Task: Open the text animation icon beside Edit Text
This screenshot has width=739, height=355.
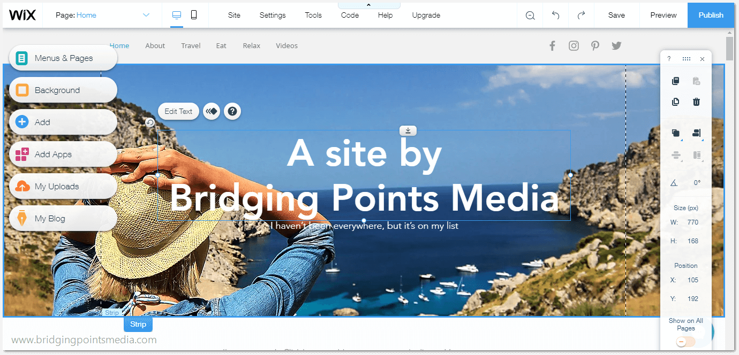Action: (212, 111)
